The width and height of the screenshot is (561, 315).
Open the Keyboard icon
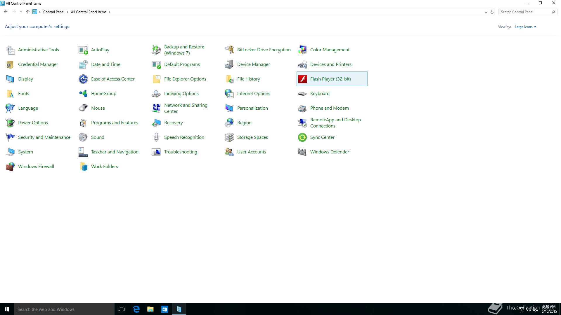tap(302, 94)
